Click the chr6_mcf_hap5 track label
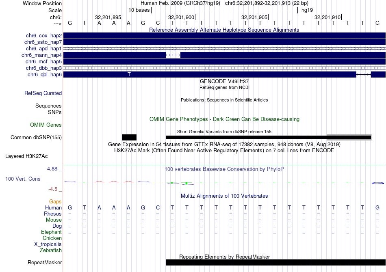This screenshot has height=272, width=386. coord(43,61)
